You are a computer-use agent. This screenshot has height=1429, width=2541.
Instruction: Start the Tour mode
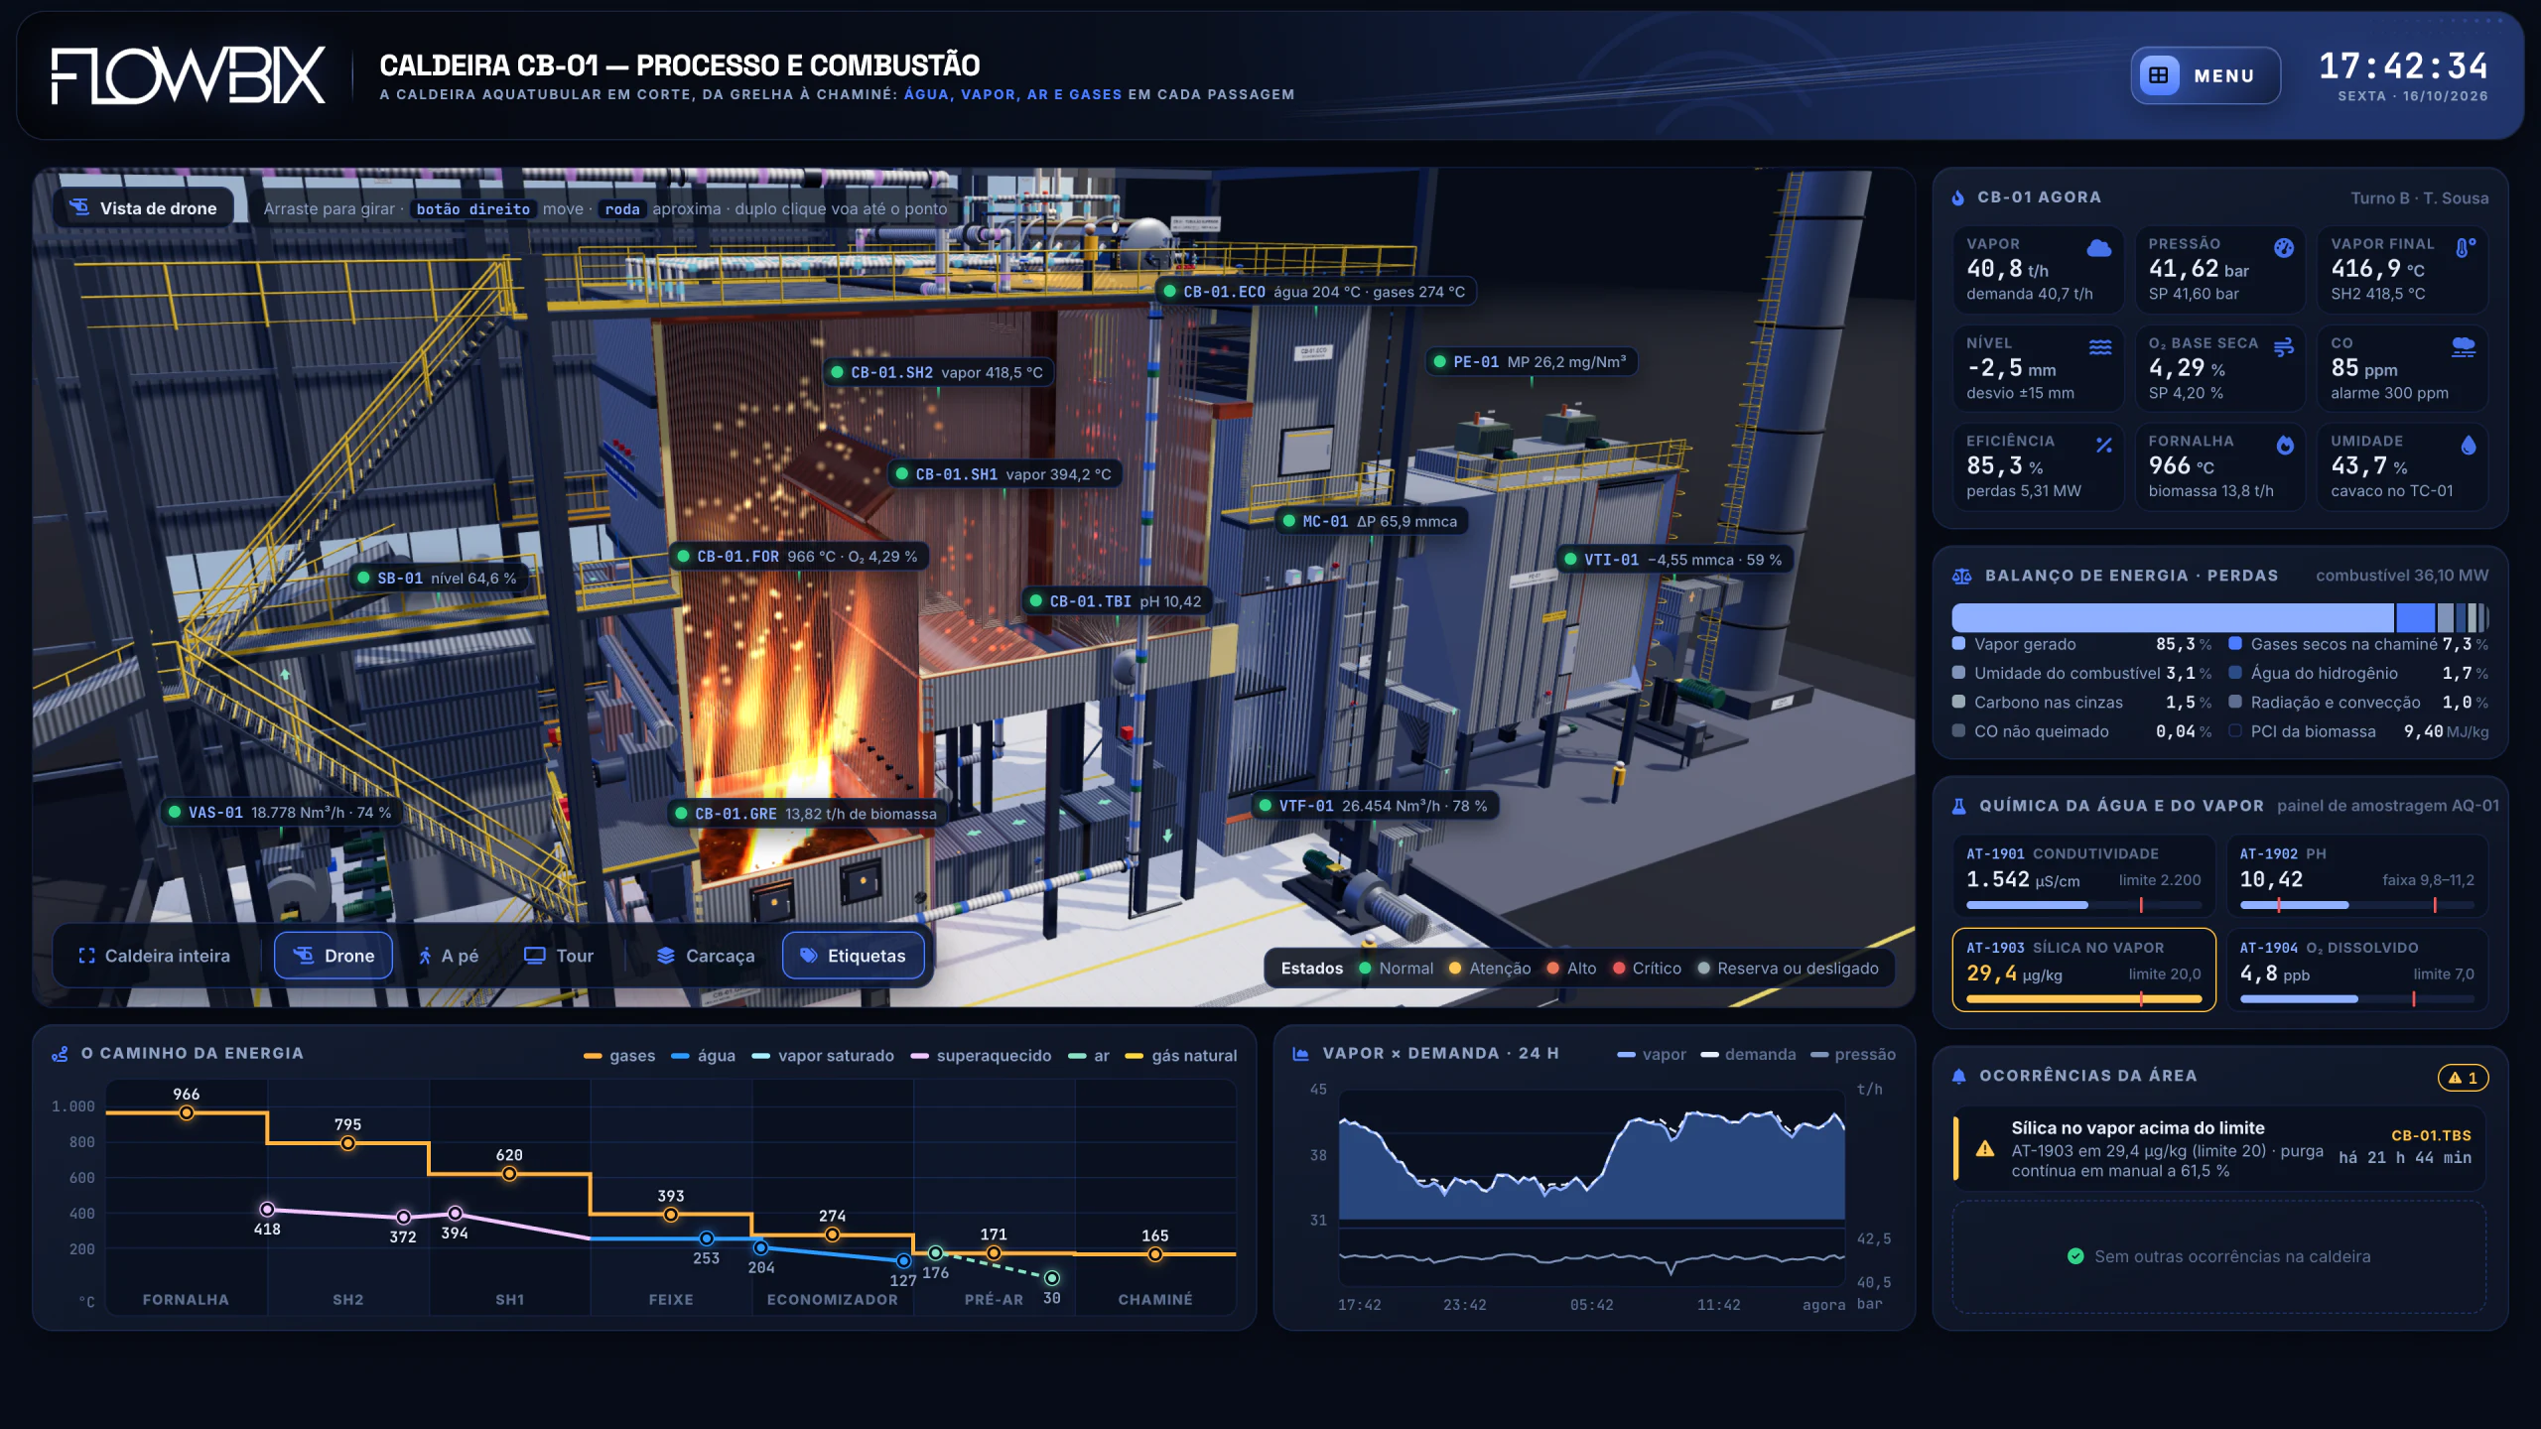pos(559,956)
